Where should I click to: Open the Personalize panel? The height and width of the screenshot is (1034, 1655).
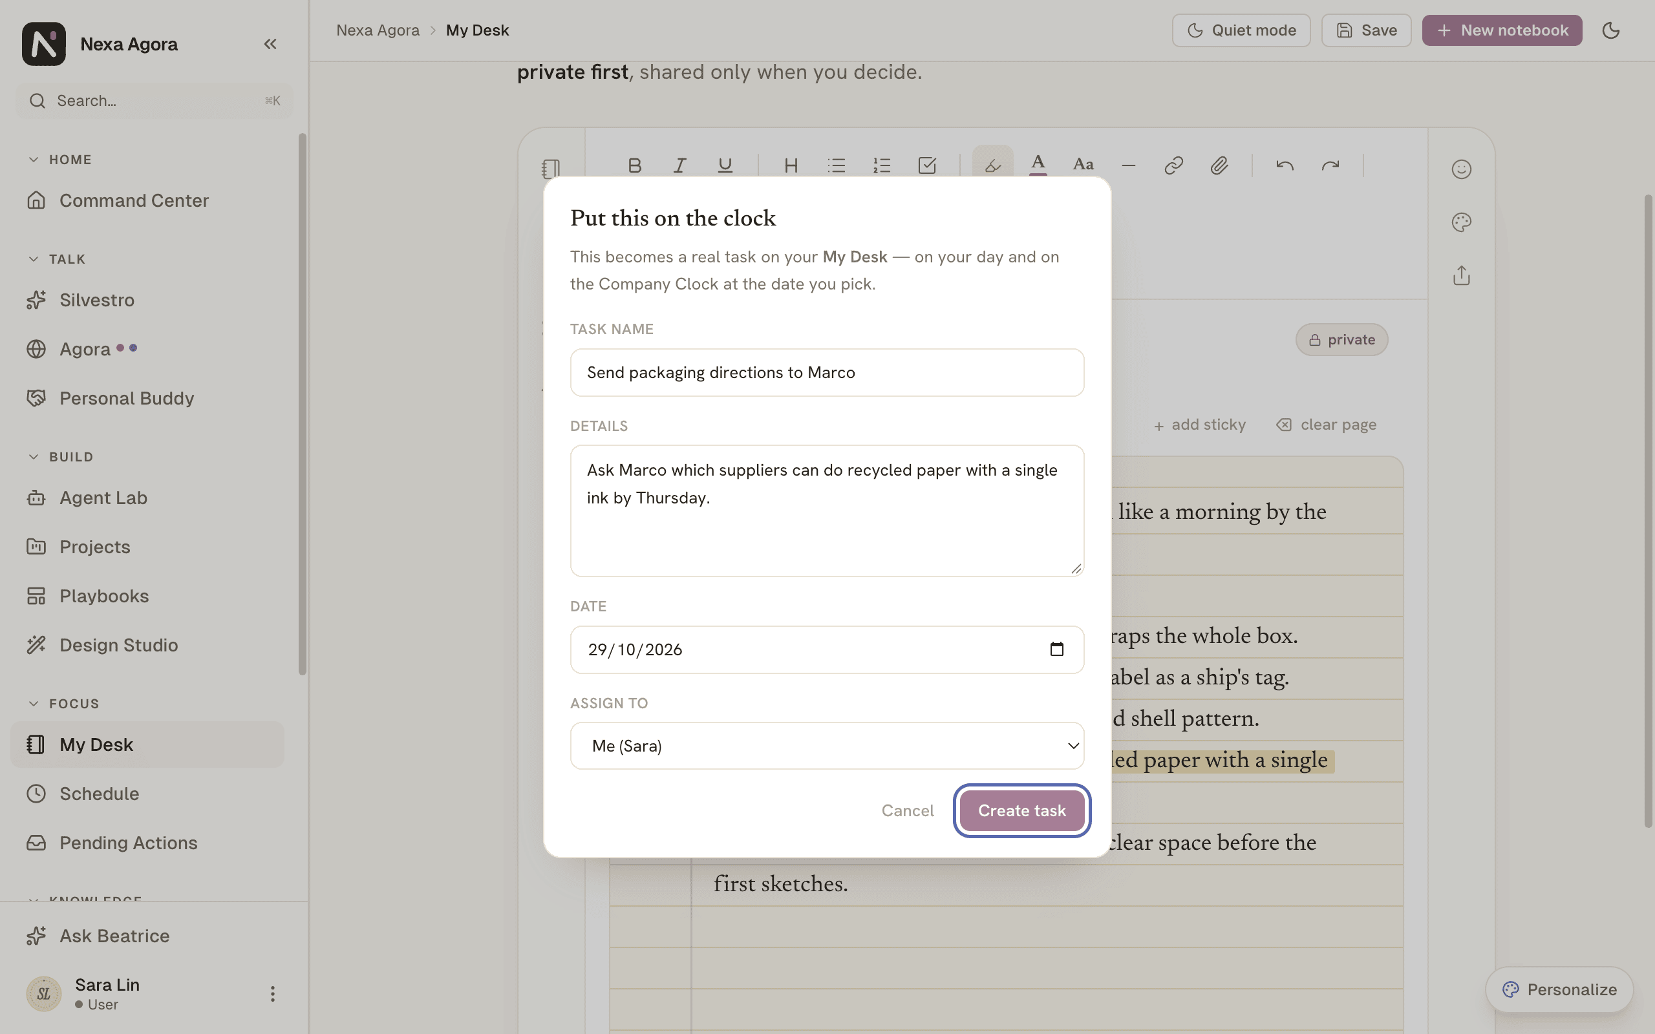(x=1559, y=989)
